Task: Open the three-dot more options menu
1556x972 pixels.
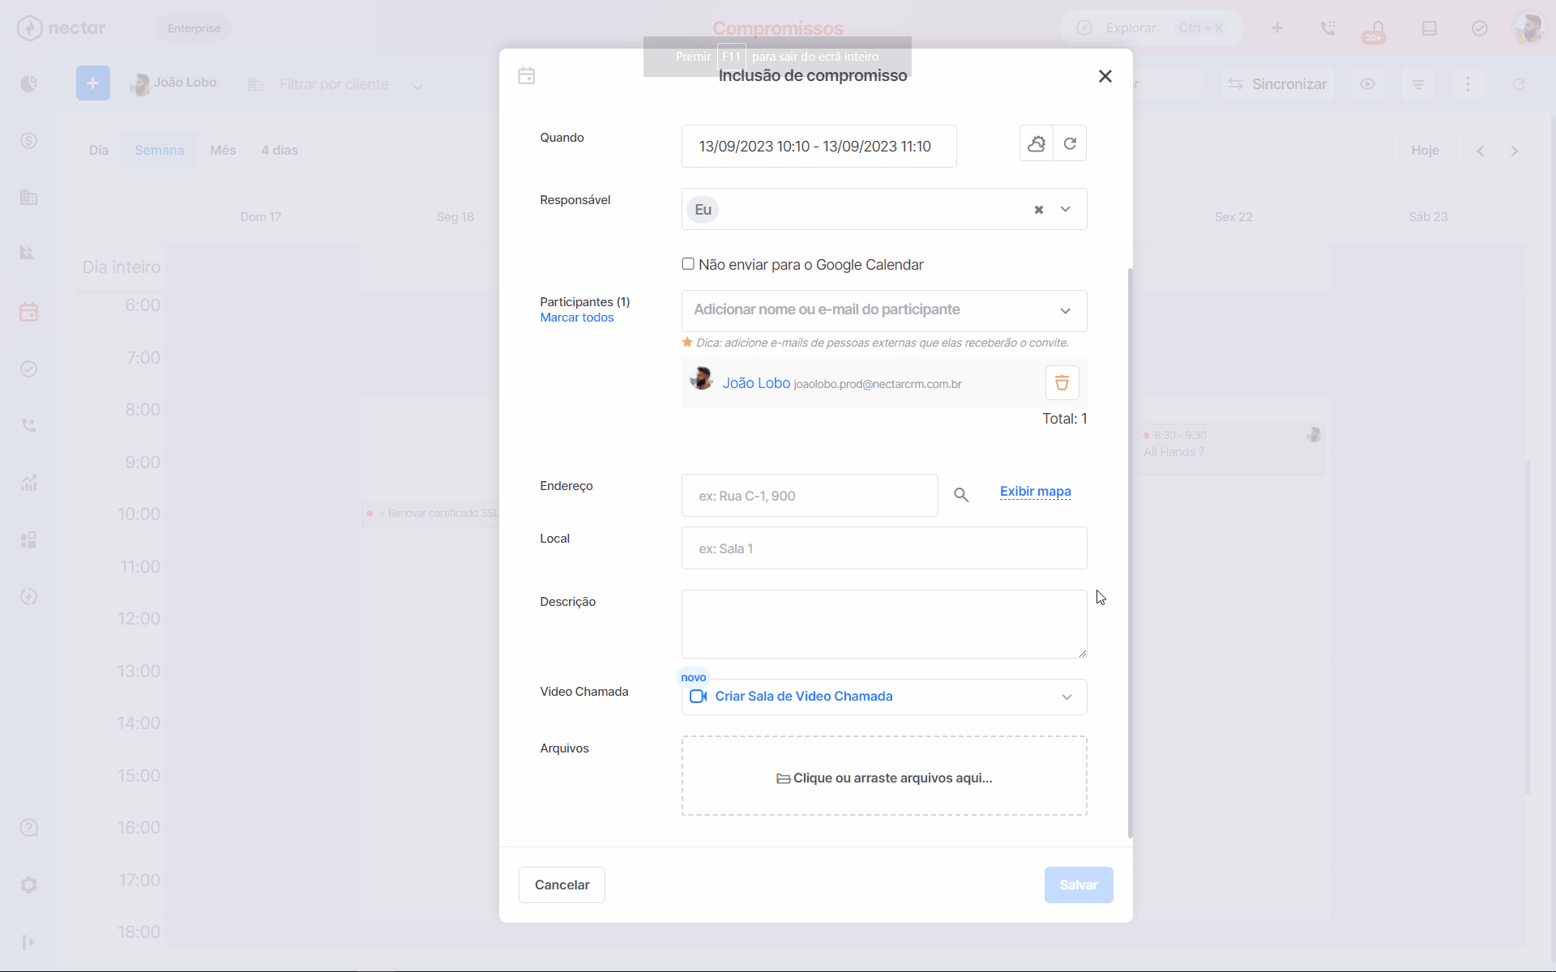Action: [1468, 84]
